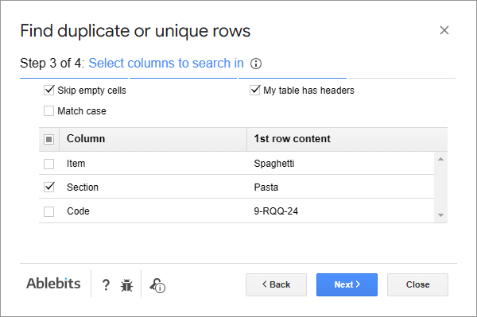Uncheck the Section column checkbox
The height and width of the screenshot is (317, 477).
(49, 187)
